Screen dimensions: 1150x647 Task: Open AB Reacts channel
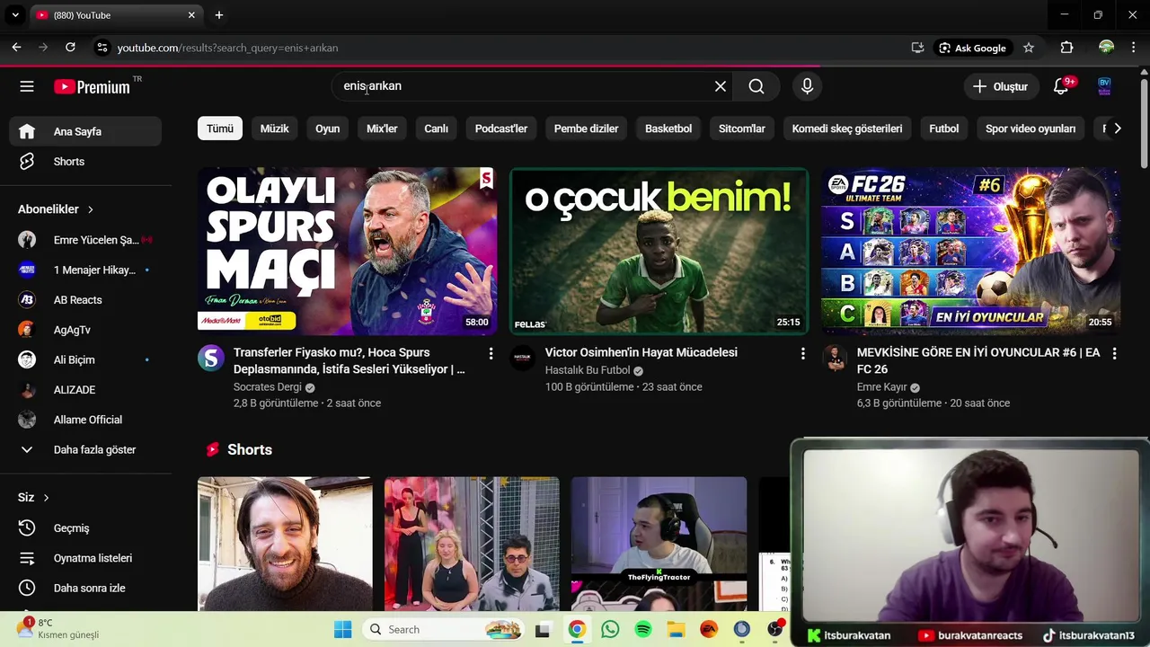click(x=86, y=300)
